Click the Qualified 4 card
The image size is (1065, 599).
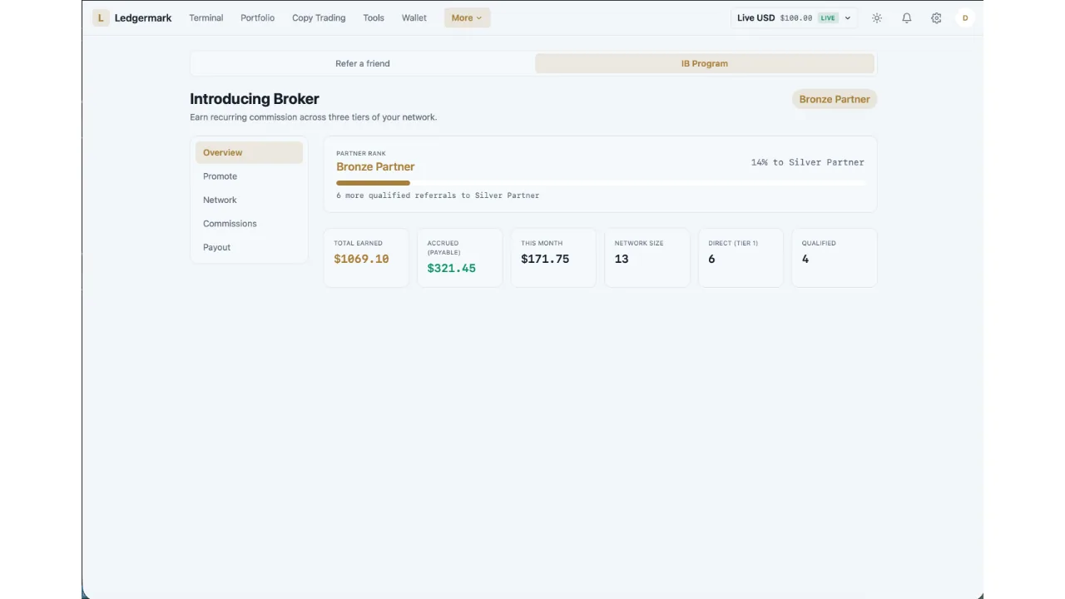(x=835, y=258)
